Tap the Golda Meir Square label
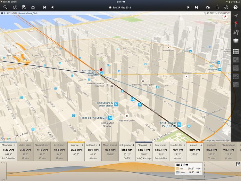241x181 pixels. click(x=107, y=125)
